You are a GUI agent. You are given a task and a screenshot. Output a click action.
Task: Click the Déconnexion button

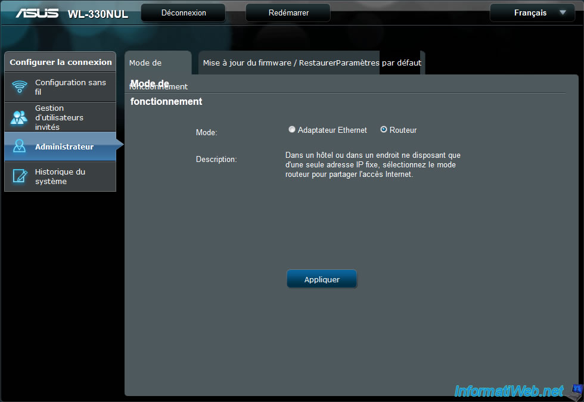pos(184,13)
